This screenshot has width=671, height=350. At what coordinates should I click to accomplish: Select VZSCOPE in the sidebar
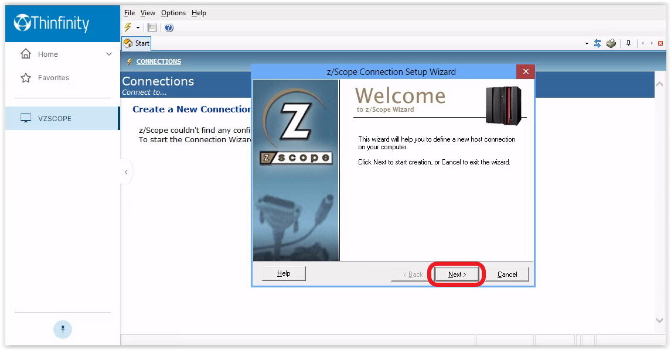[x=63, y=118]
